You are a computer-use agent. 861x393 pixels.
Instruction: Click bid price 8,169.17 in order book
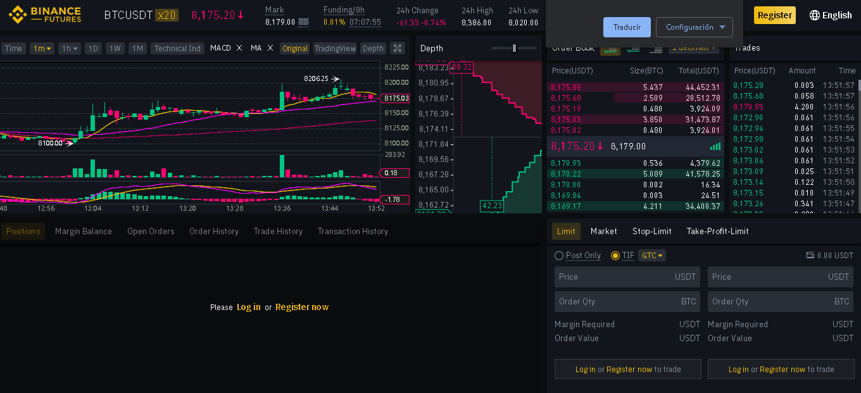click(566, 206)
